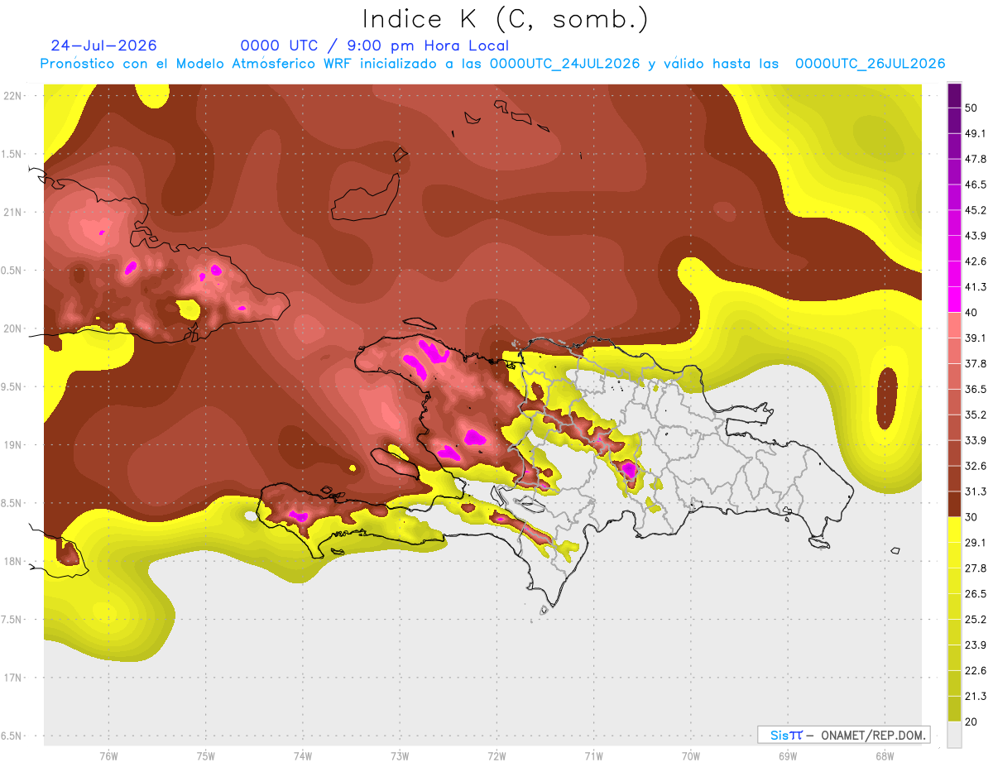Click the "22N" latitude label

tap(13, 96)
